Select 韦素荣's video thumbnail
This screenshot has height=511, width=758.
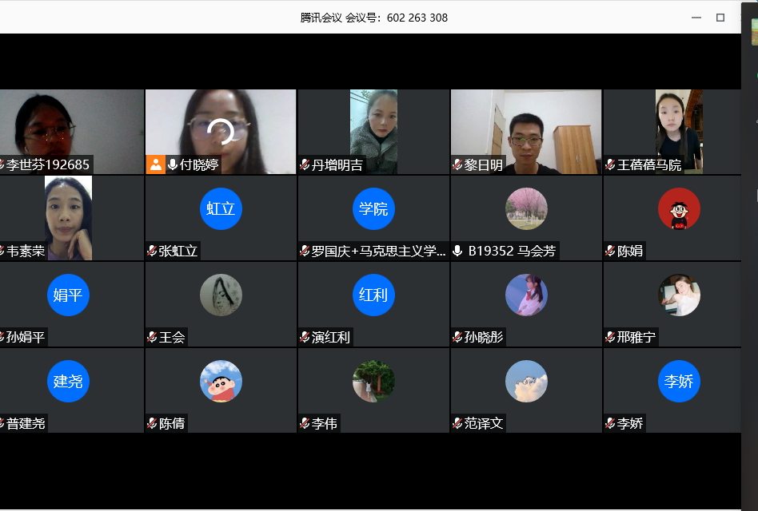[x=69, y=216]
